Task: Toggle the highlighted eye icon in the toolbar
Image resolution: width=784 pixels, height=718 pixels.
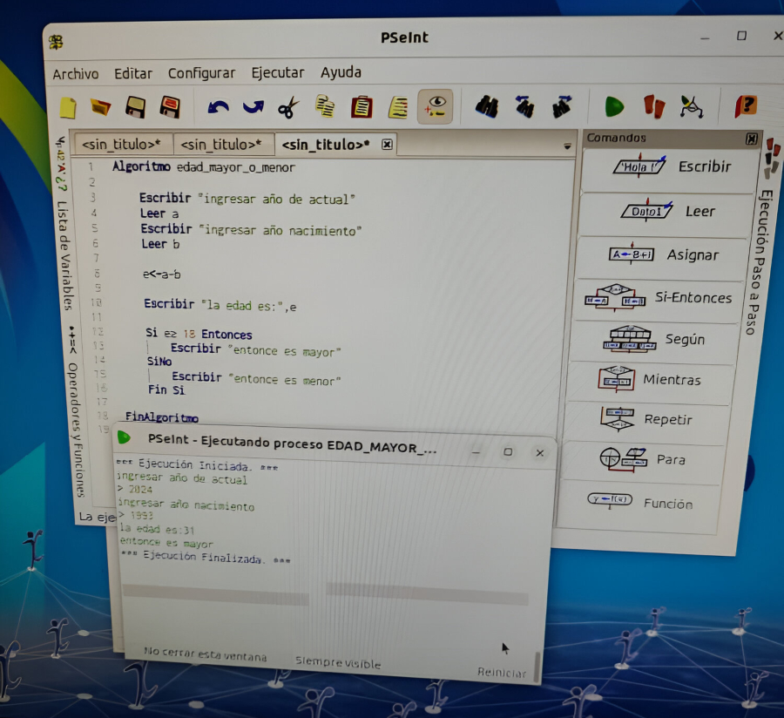Action: pyautogui.click(x=435, y=106)
